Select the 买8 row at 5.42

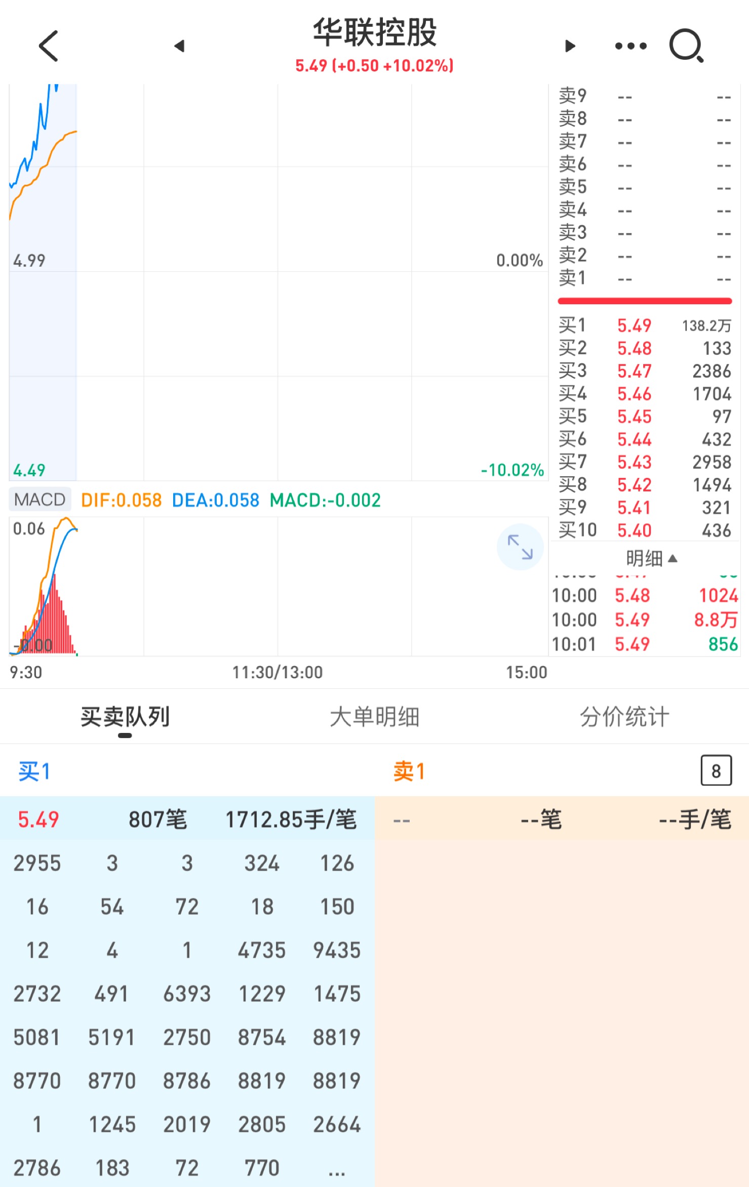(645, 484)
